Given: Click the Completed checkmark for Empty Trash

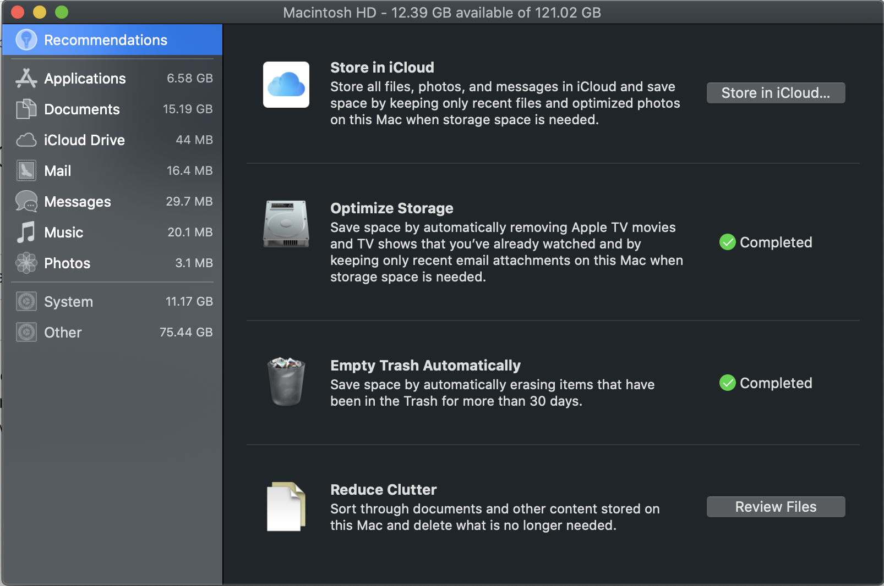Looking at the screenshot, I should [x=728, y=383].
